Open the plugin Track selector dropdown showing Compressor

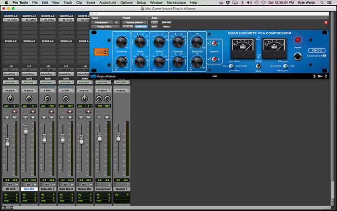coord(103,22)
